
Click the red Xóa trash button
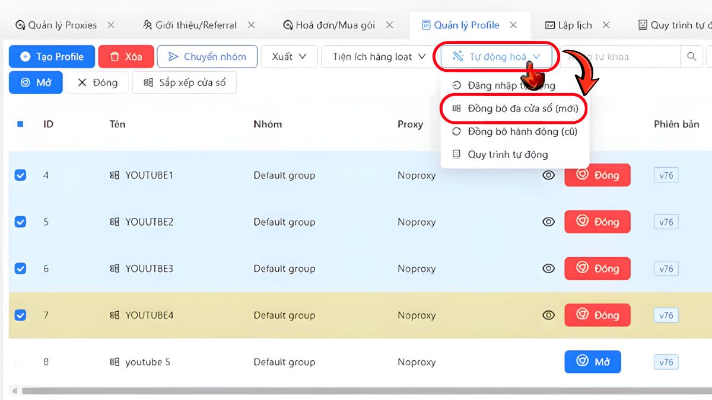tap(126, 57)
